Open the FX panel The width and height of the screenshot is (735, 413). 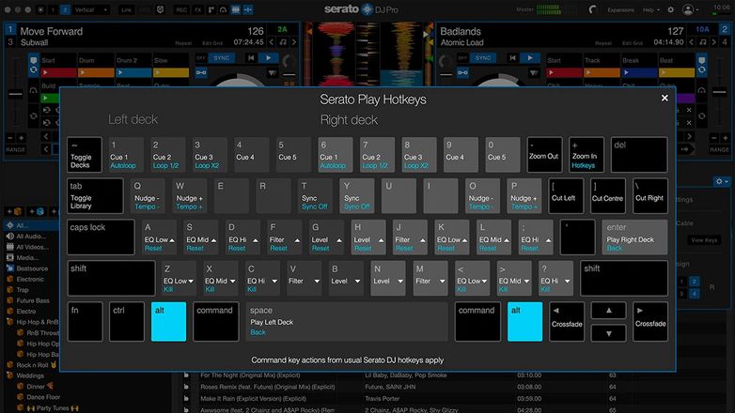click(197, 9)
